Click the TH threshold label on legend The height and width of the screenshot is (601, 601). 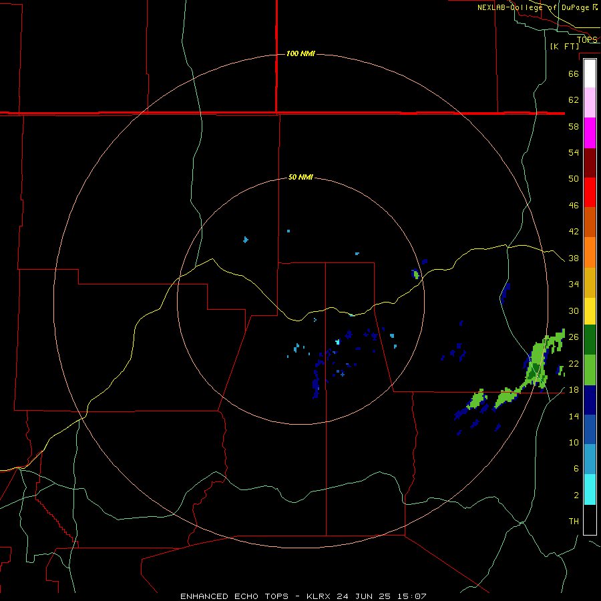(574, 522)
